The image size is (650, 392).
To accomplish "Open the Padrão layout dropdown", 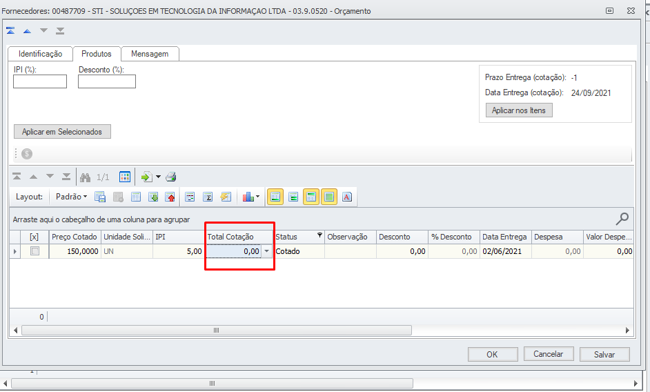I will pyautogui.click(x=71, y=197).
